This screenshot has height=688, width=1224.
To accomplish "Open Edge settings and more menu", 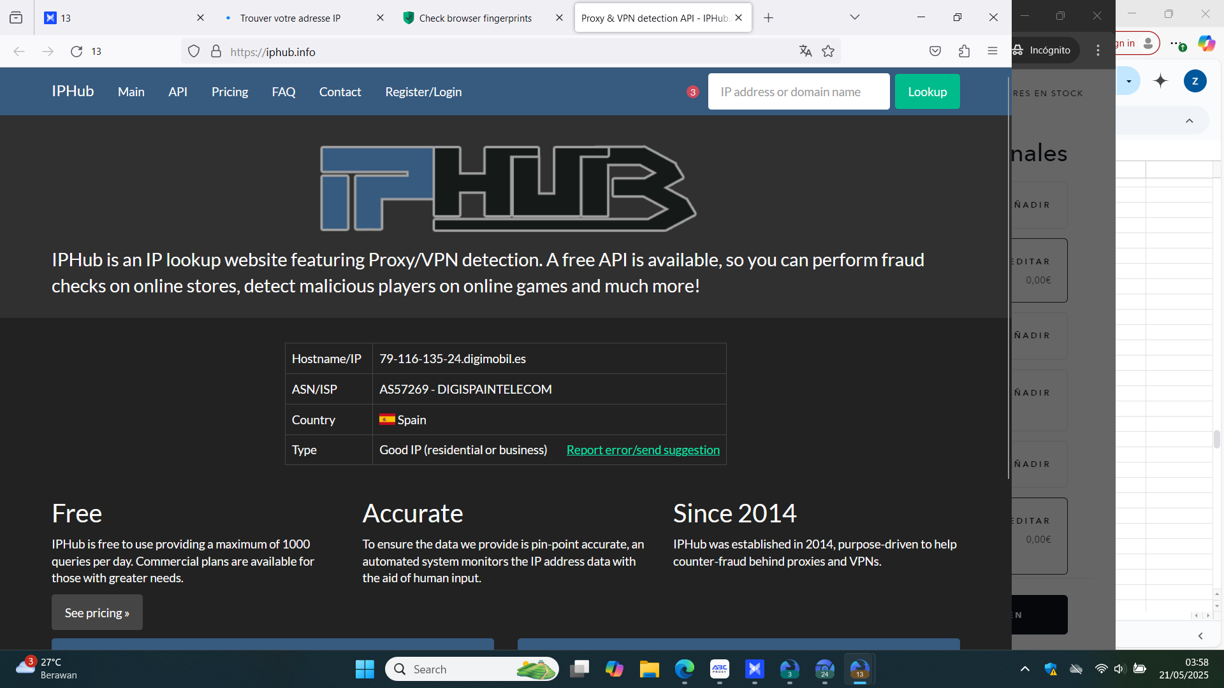I will coord(1177,44).
